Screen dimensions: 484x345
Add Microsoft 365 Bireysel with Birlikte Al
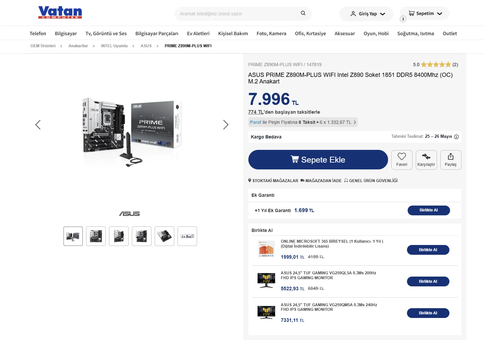click(x=428, y=250)
